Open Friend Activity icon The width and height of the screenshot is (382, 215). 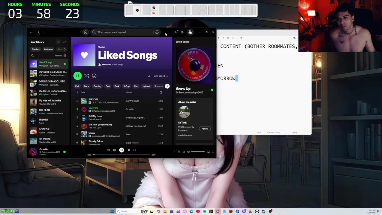coord(182,32)
